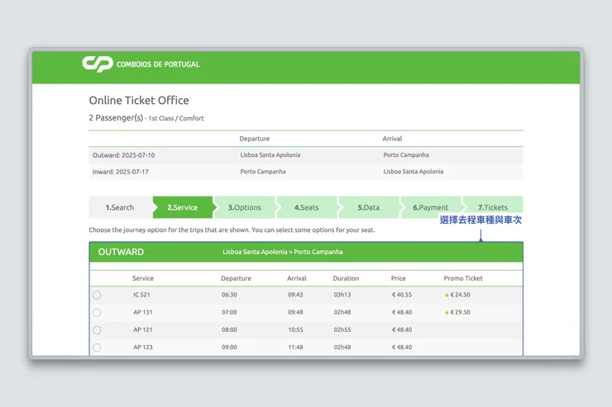Click the Service column header
Screen dimensions: 612x407
(143, 278)
